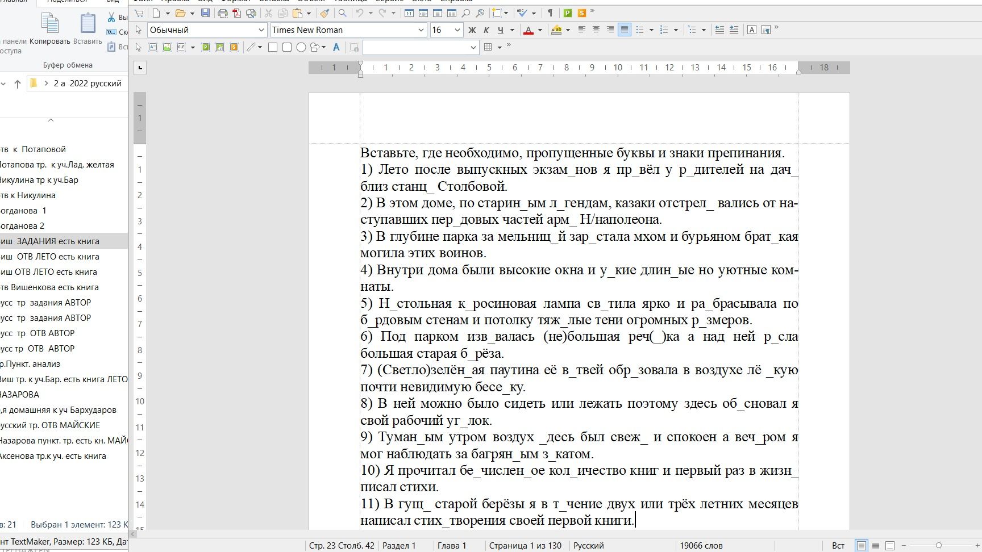
Task: Open search with the magnifier icon
Action: [342, 13]
